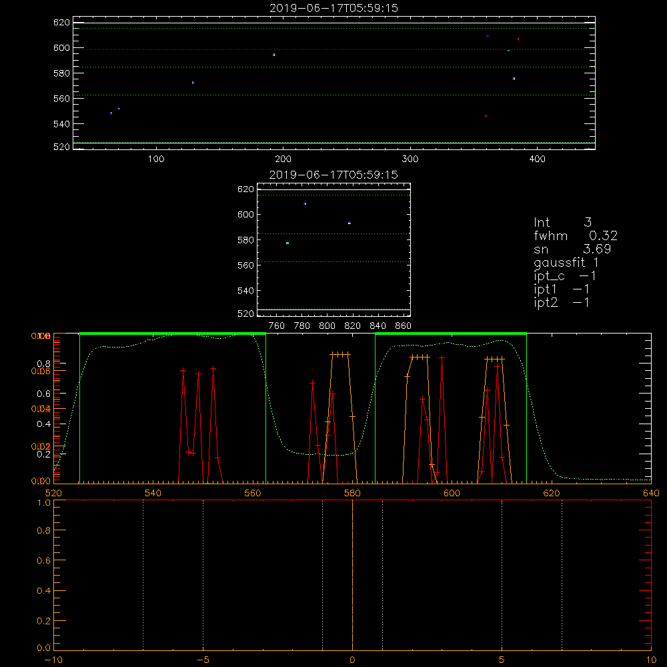This screenshot has height=667, width=667.
Task: Click the '840' x-axis label of the middle plot
Action: [x=378, y=326]
